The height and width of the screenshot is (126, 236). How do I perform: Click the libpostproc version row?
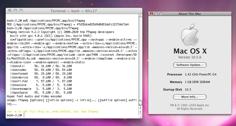[41, 92]
